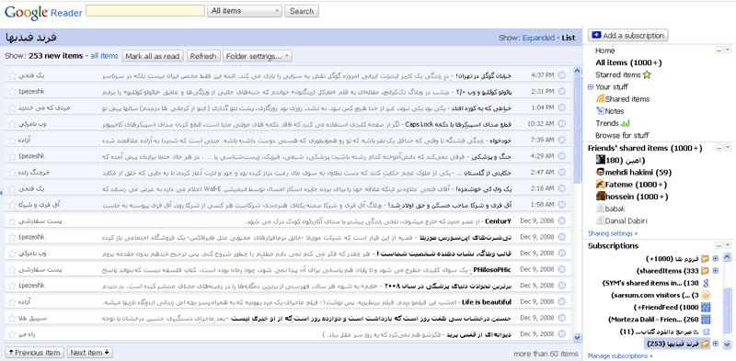
Task: Click the smiley icon of sarsum.com visitors
Action: click(705, 295)
